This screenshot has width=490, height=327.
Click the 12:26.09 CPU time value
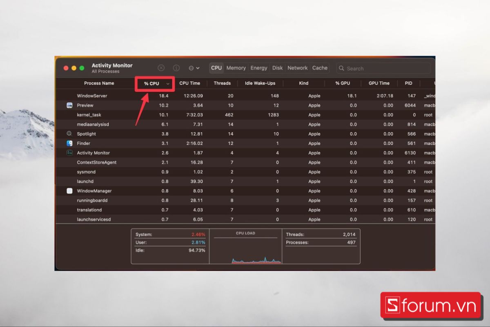(193, 96)
